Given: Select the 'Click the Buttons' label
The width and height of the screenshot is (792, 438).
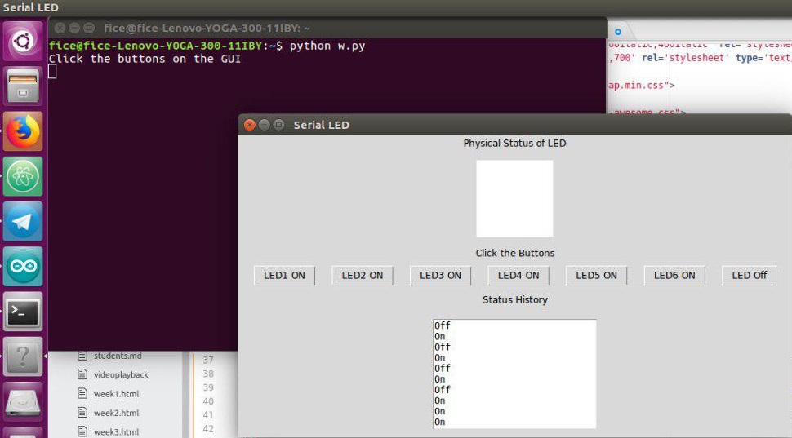Looking at the screenshot, I should click(514, 253).
